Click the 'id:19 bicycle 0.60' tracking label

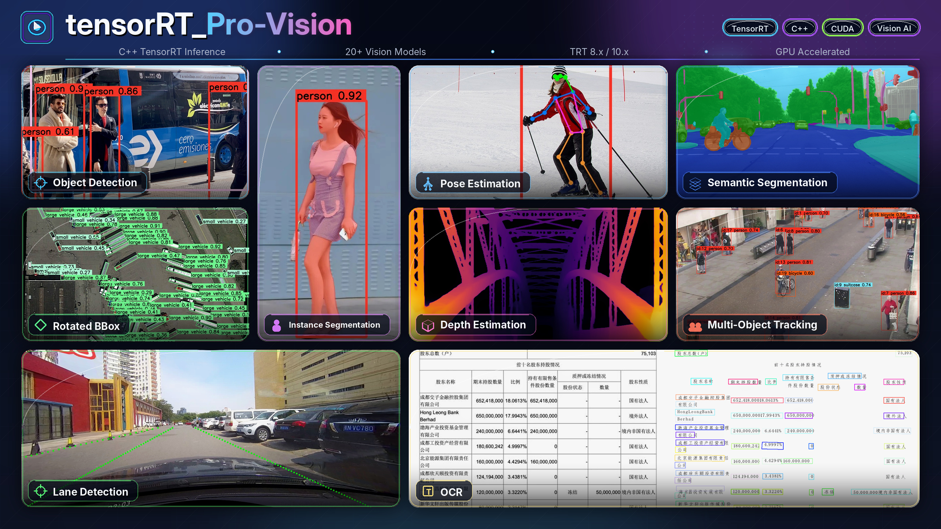(795, 273)
